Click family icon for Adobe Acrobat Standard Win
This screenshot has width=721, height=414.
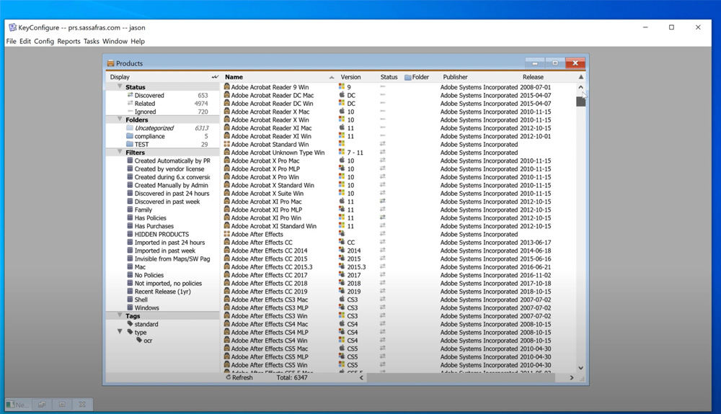pyautogui.click(x=226, y=144)
